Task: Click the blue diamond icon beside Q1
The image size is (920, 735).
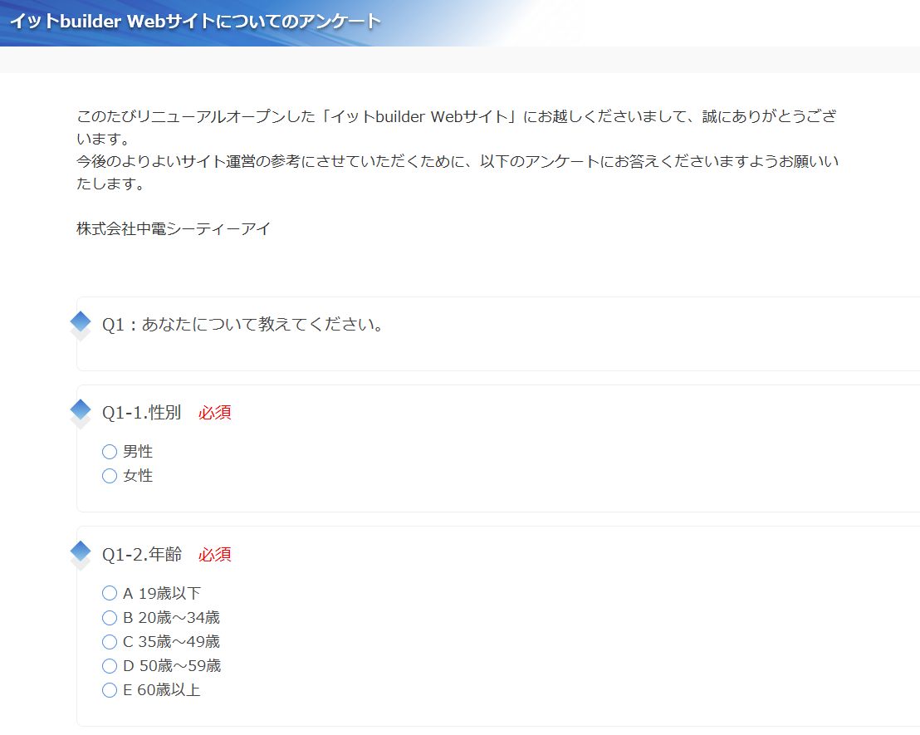Action: 81,321
